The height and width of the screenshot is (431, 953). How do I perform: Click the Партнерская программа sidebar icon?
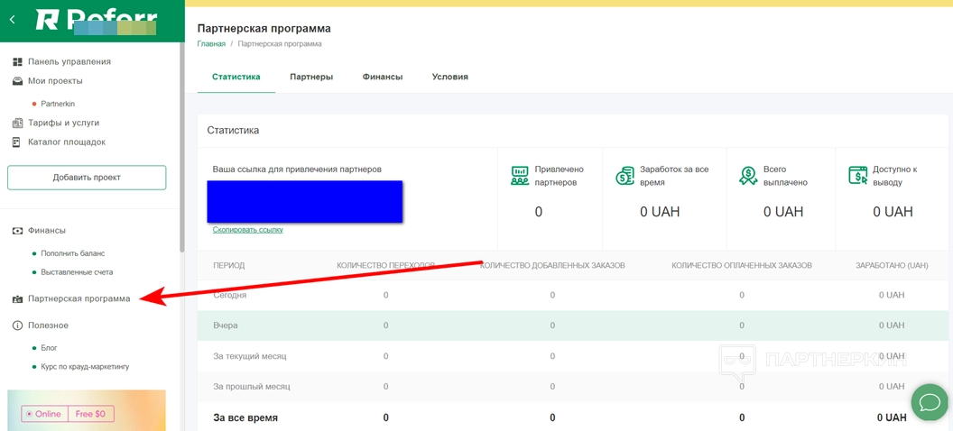tap(17, 298)
